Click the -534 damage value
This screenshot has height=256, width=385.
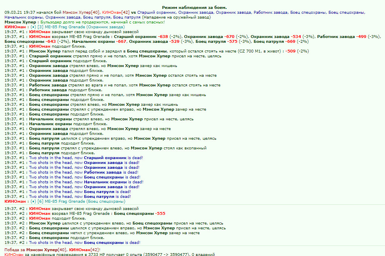coord(296,37)
